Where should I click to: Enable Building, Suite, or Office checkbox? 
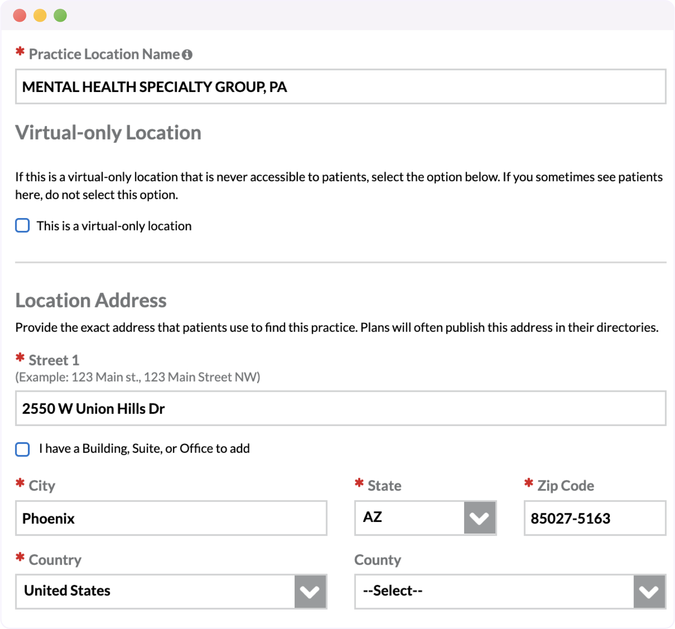22,449
